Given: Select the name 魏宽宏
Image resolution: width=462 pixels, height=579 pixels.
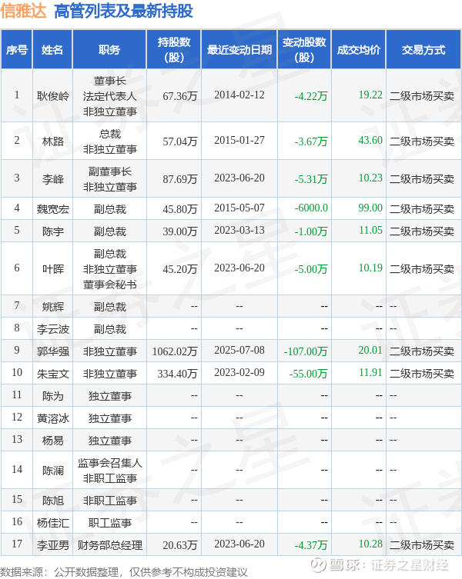Looking at the screenshot, I should point(53,209).
